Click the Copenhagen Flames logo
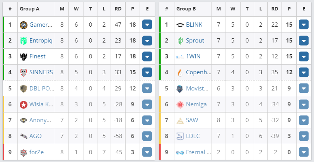Viewport: 314px width, 162px height. point(180,72)
